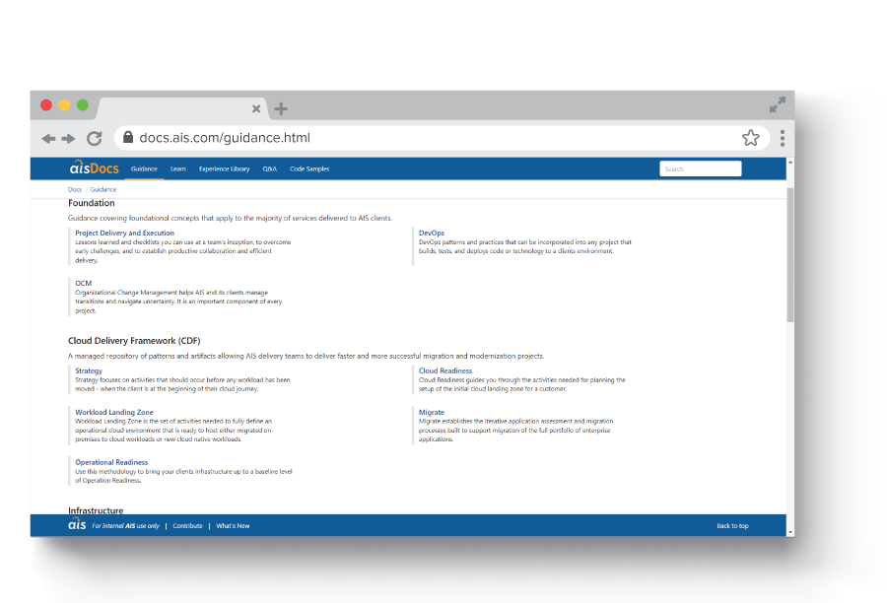This screenshot has height=603, width=887.
Task: Click the page vertical scrollbar thumb
Action: (x=790, y=254)
